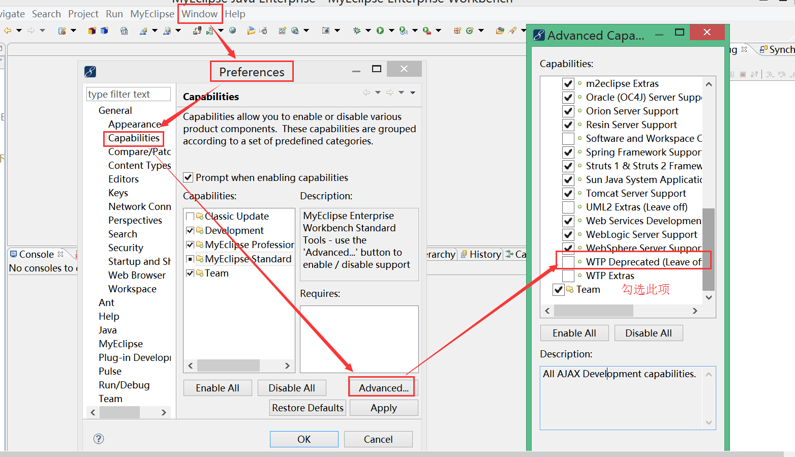This screenshot has height=457, width=795.
Task: Click the green New class C icon
Action: (470, 31)
